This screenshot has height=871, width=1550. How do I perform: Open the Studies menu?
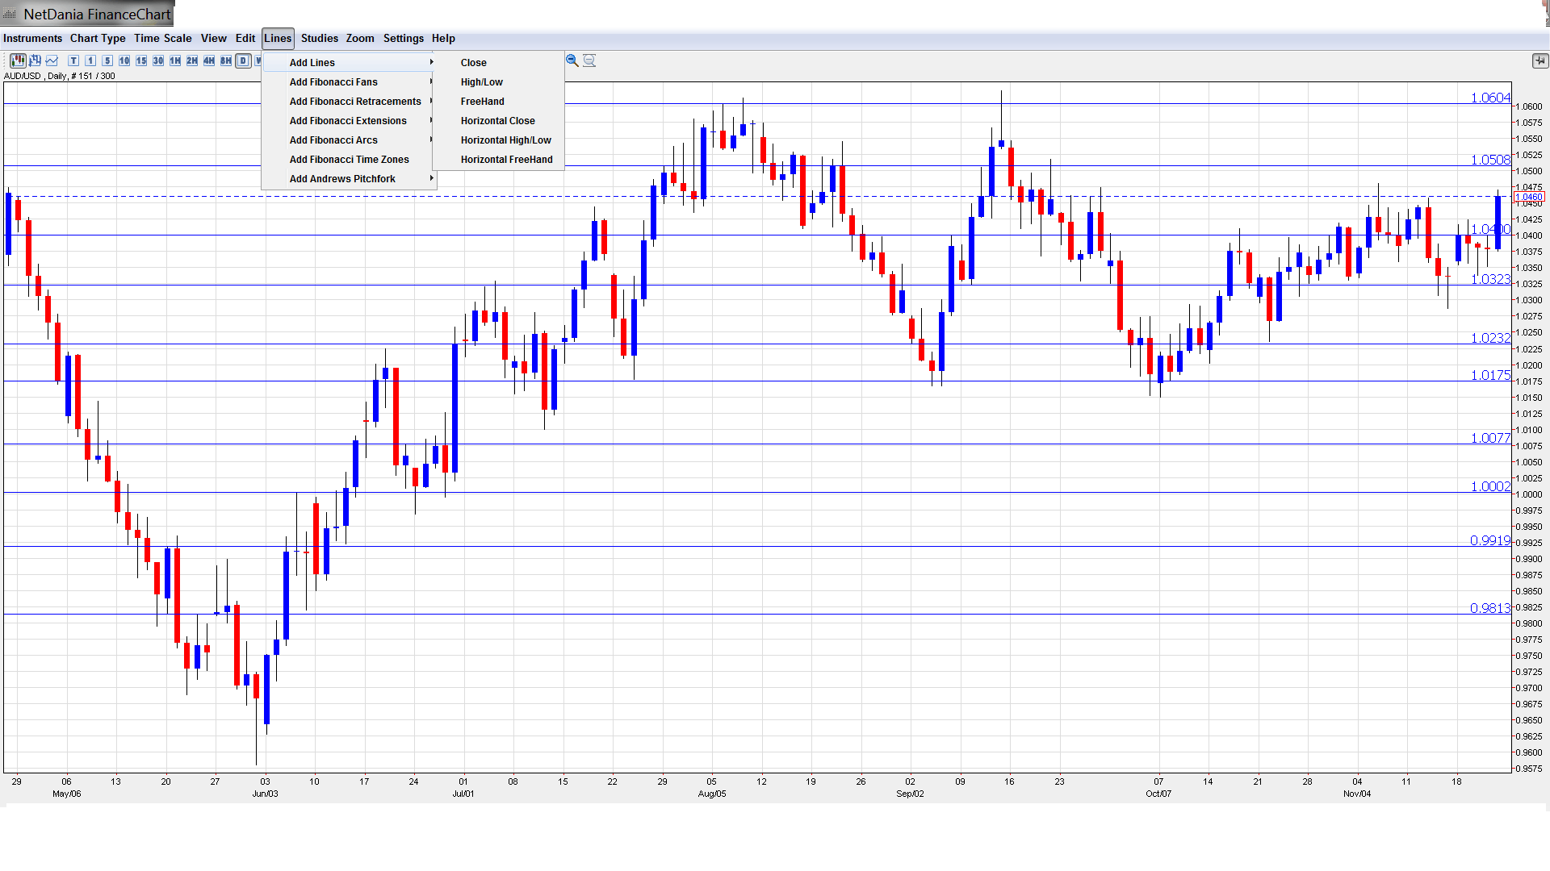click(319, 38)
